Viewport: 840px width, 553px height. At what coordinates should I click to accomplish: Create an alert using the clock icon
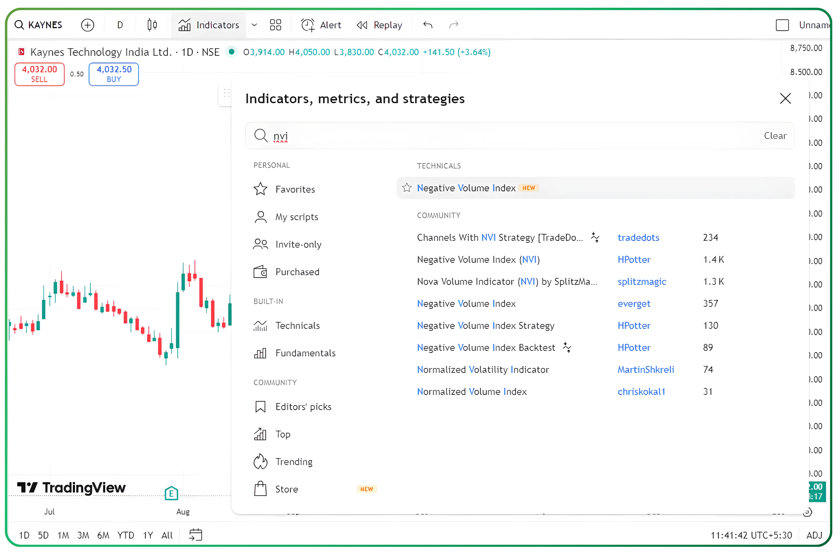tap(307, 25)
